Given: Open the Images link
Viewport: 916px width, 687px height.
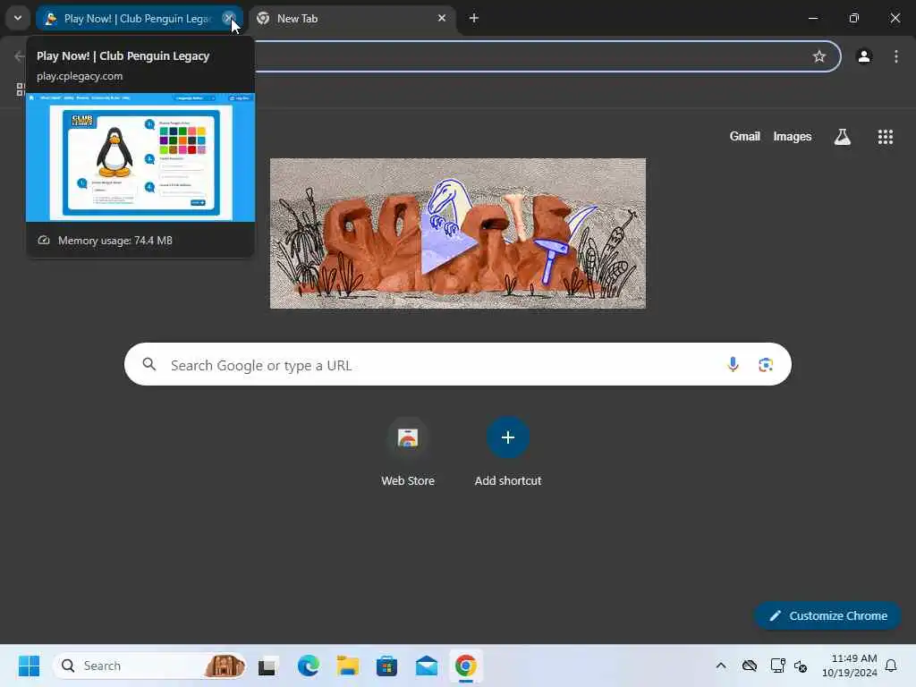Looking at the screenshot, I should tap(793, 136).
